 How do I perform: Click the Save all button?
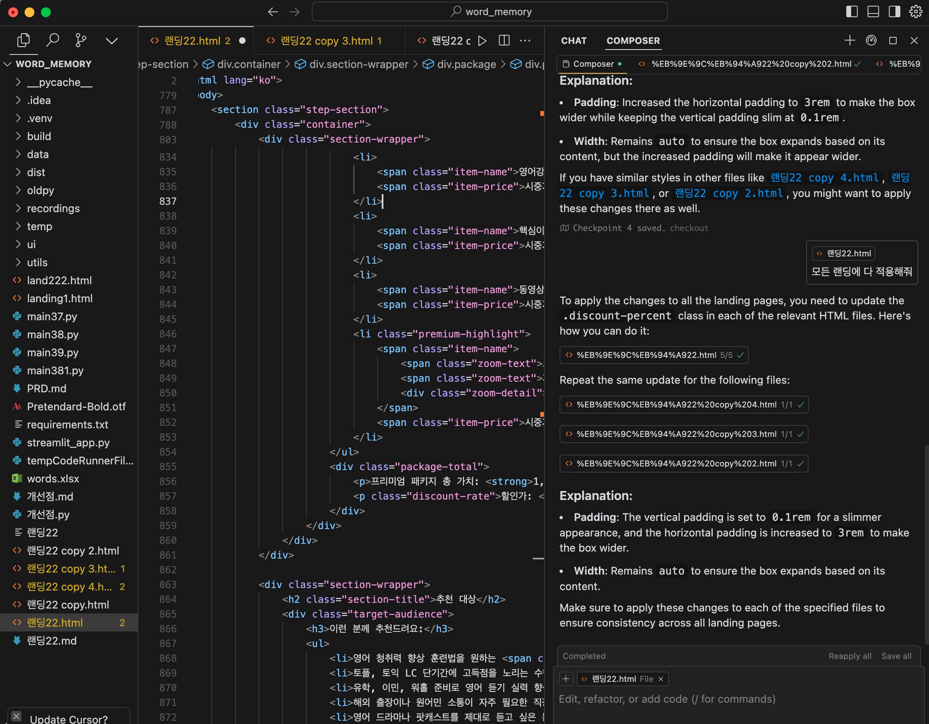click(896, 656)
